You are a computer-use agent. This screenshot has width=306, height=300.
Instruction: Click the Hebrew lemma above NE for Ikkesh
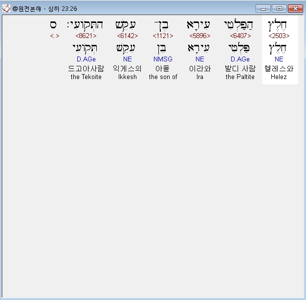pos(126,48)
